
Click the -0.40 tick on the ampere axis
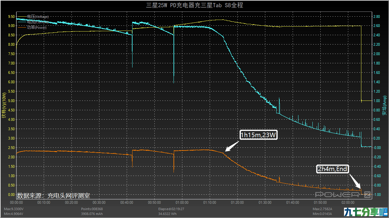coord(377,167)
